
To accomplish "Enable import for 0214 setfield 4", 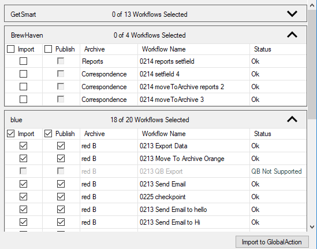I will click(23, 74).
